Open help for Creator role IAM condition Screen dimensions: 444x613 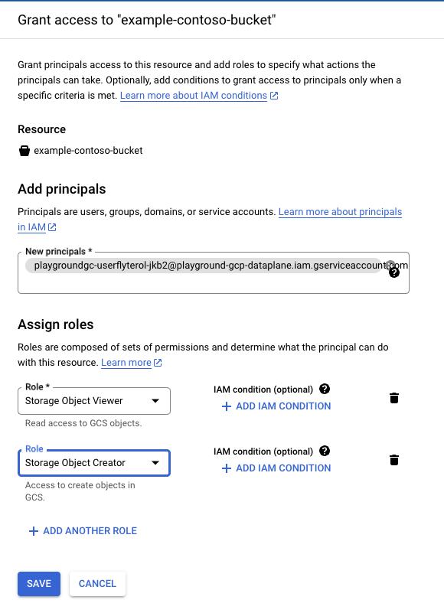tap(325, 452)
